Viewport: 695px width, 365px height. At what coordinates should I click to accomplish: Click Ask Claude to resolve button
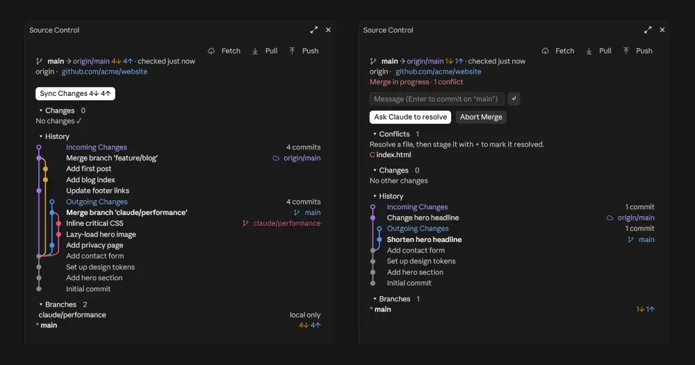point(411,117)
